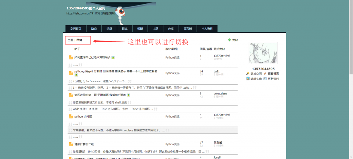353x159 pixels.
Task: Click the [收藏] link near the URL
Action: (104, 13)
